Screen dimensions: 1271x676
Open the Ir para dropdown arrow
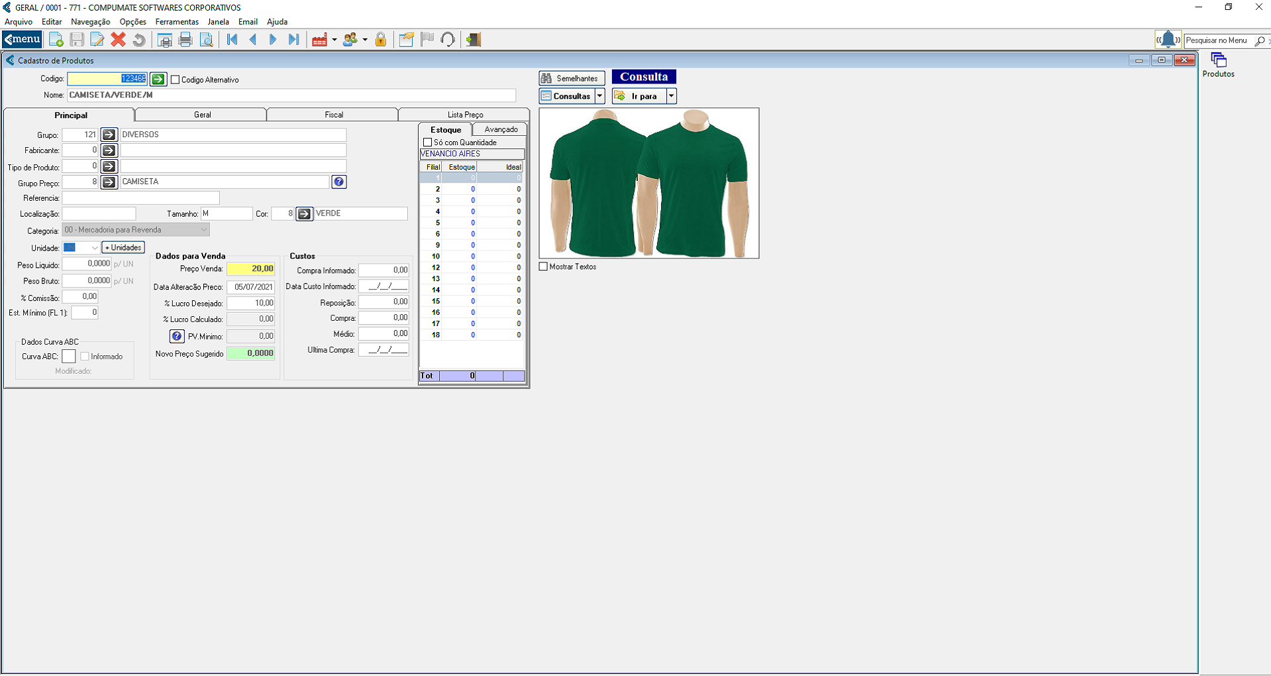(671, 96)
